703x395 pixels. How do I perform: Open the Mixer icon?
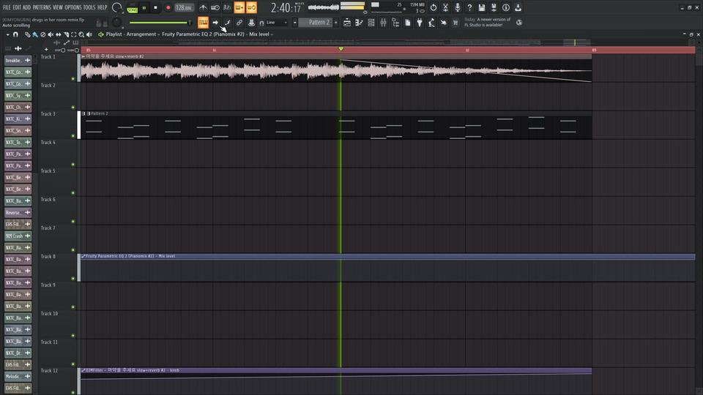pos(383,23)
